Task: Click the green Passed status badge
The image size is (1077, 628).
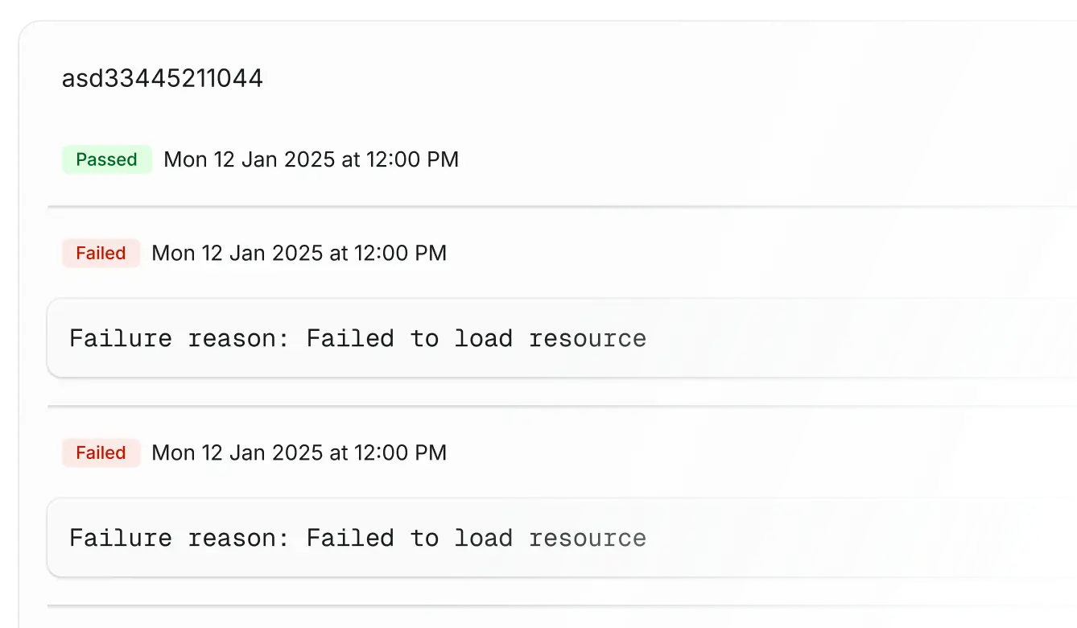Action: (106, 159)
